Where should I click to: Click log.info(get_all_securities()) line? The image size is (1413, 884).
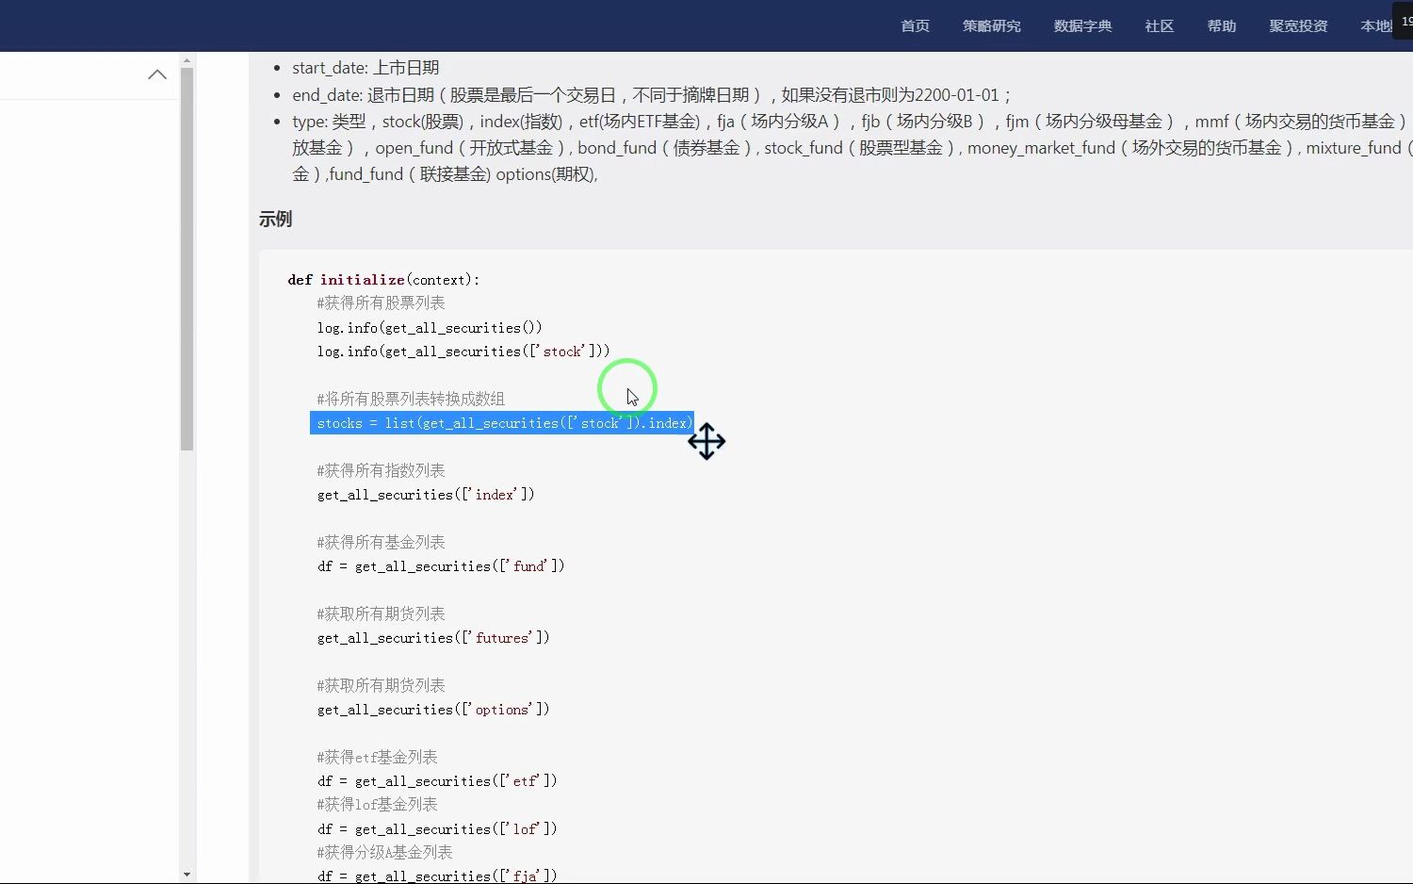coord(430,328)
